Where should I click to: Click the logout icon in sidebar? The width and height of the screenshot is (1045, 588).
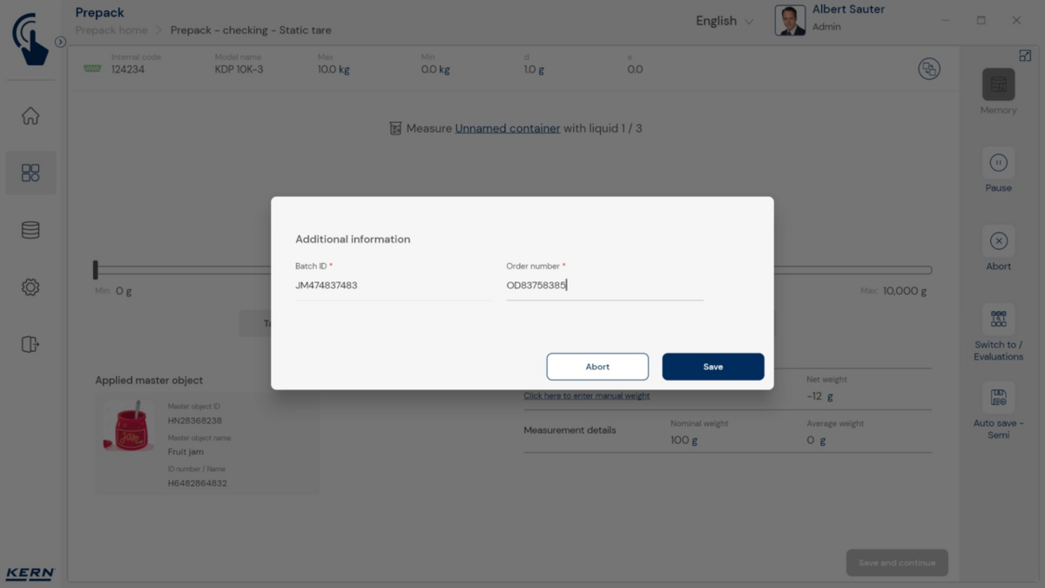click(30, 344)
